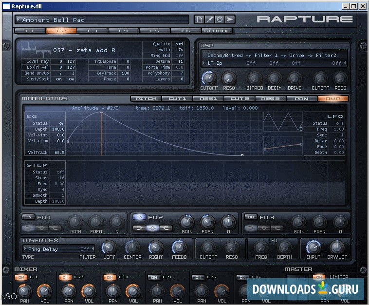Select the PAN modulator tab
Image resolution: width=369 pixels, height=305 pixels.
(x=301, y=98)
